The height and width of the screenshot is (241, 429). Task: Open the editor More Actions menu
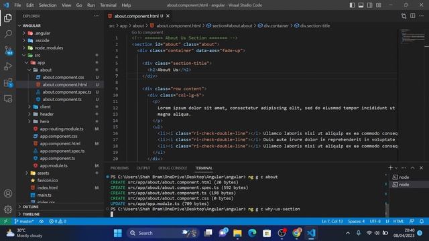tap(422, 16)
